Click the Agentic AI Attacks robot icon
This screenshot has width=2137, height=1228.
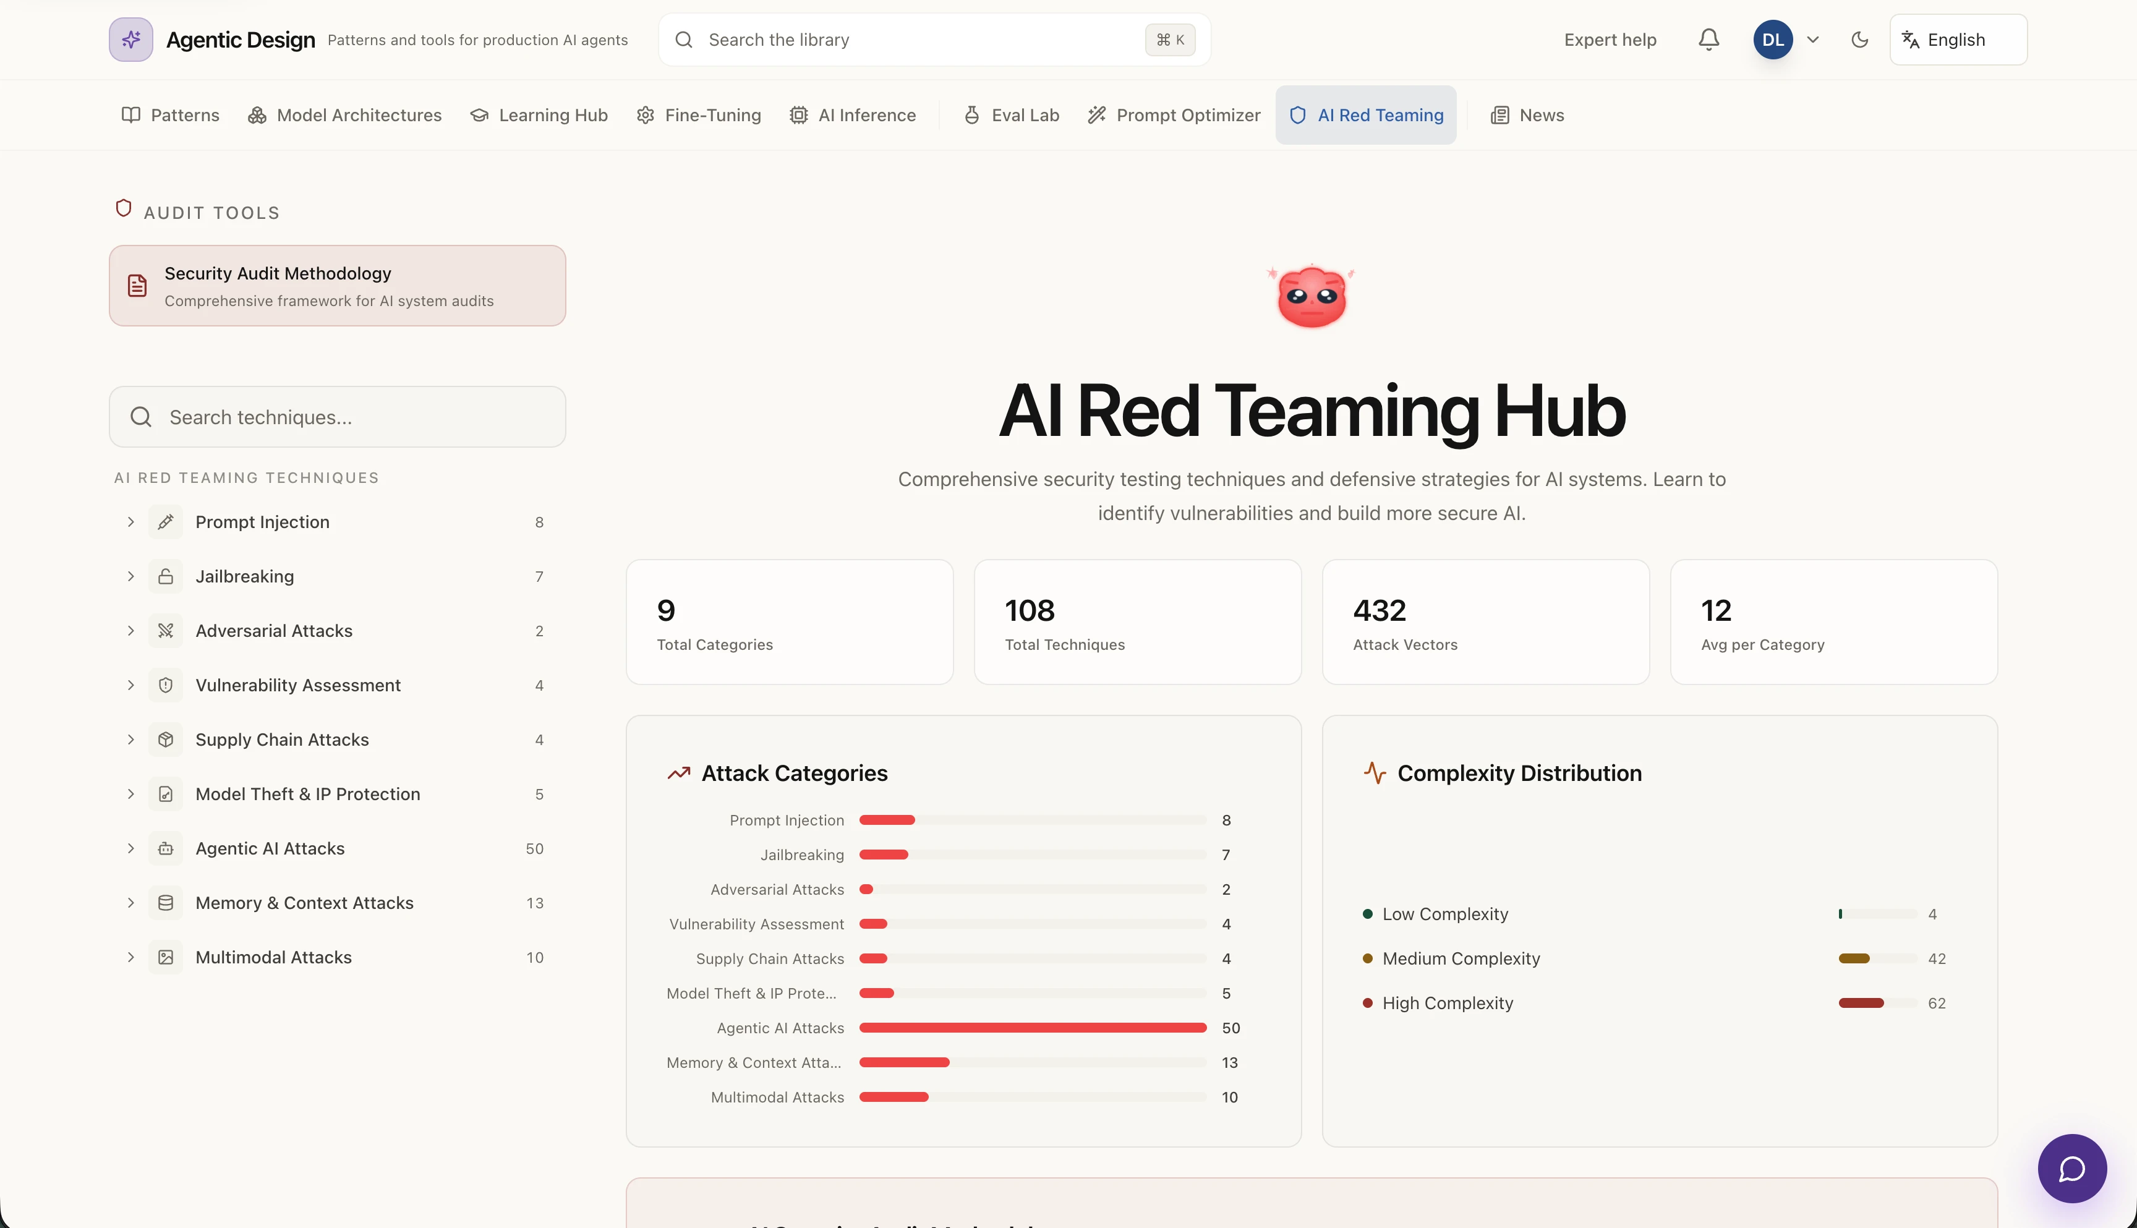click(166, 848)
